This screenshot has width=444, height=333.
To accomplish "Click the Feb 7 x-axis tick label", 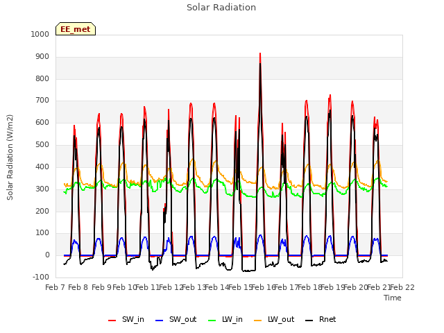I will (x=55, y=287).
